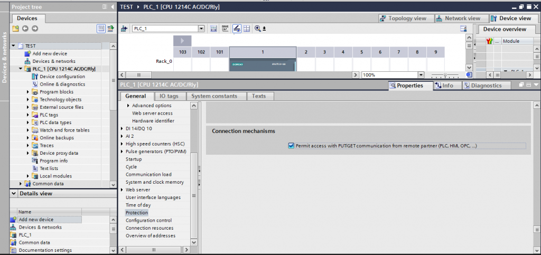This screenshot has width=541, height=255.
Task: Expand the Technology objects folder
Action: [28, 100]
